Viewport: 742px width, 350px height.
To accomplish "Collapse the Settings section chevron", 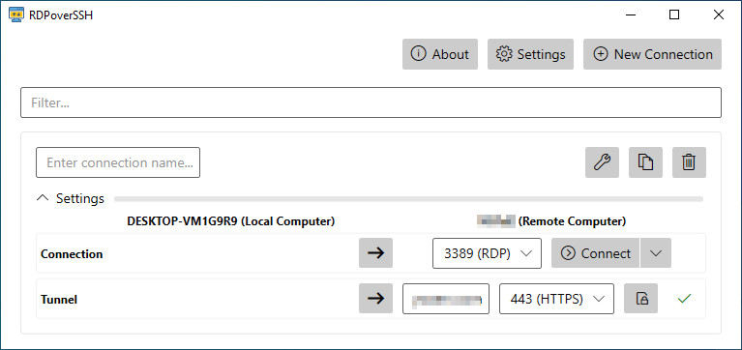I will [x=43, y=198].
